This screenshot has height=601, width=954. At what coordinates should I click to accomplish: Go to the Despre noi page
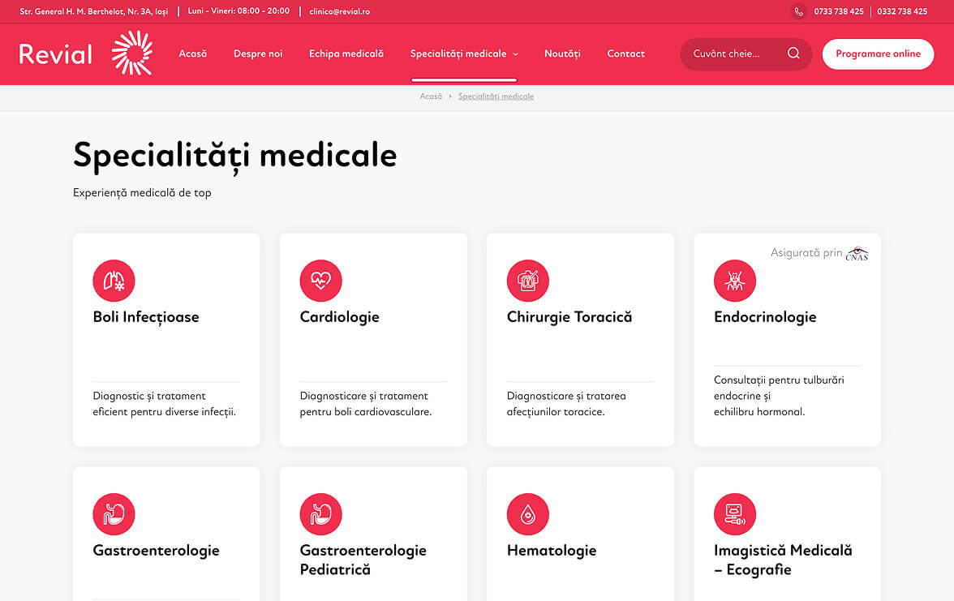point(258,54)
